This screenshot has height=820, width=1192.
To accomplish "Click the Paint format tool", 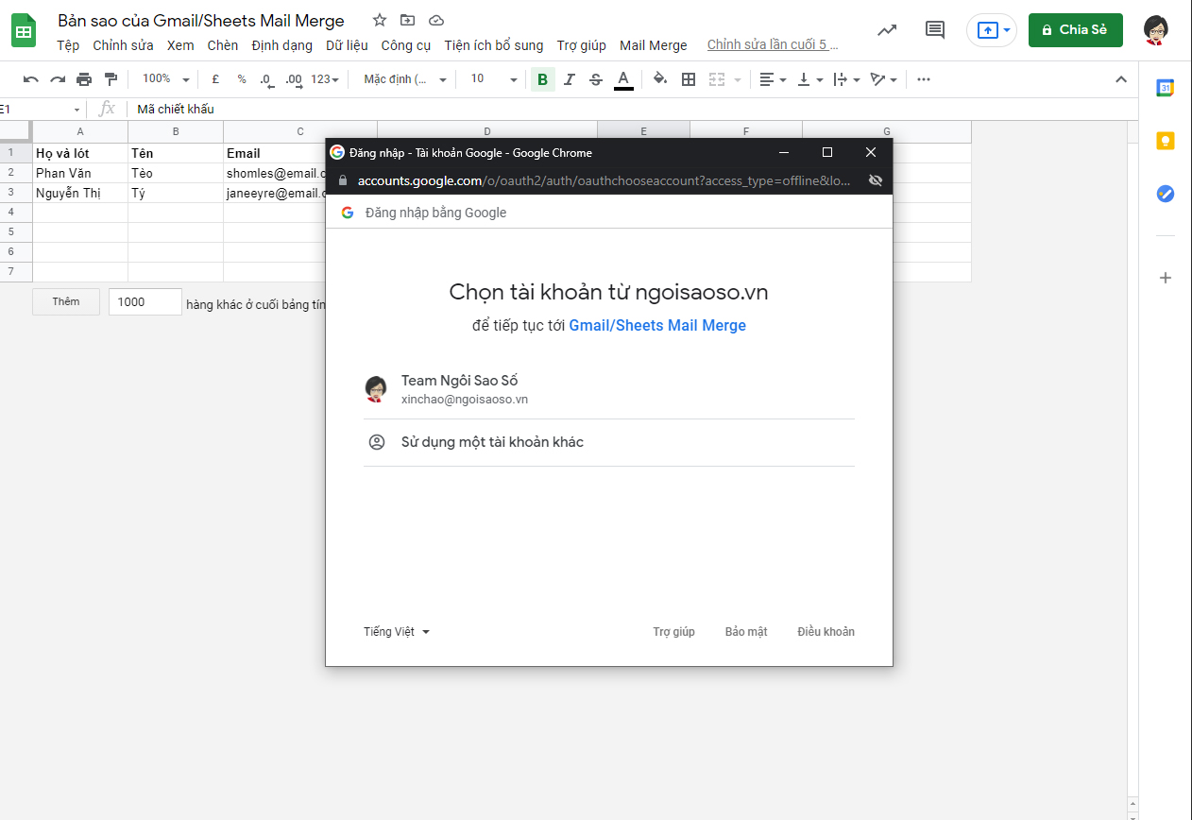I will pos(111,79).
